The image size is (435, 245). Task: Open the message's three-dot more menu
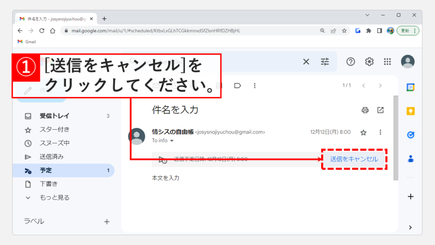tap(380, 132)
